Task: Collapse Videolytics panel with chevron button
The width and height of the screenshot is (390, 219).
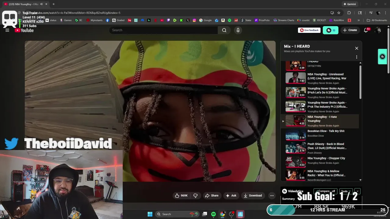Action: pyautogui.click(x=357, y=191)
